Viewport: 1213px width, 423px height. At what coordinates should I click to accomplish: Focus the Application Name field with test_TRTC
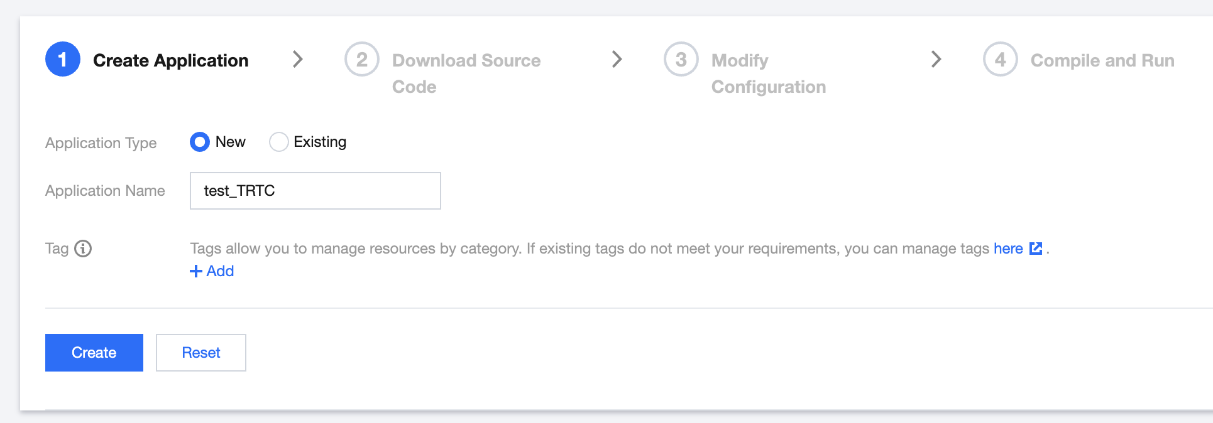coord(315,191)
